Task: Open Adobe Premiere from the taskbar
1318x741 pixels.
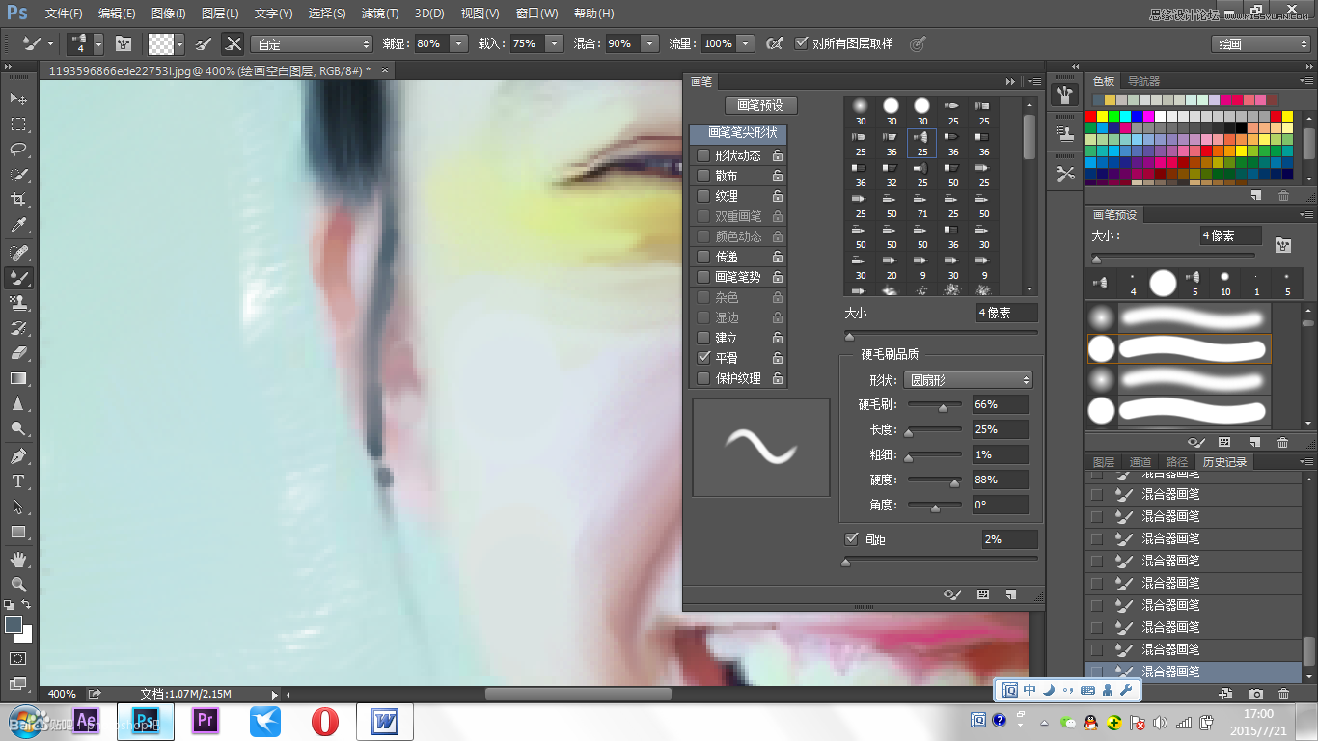Action: 205,720
